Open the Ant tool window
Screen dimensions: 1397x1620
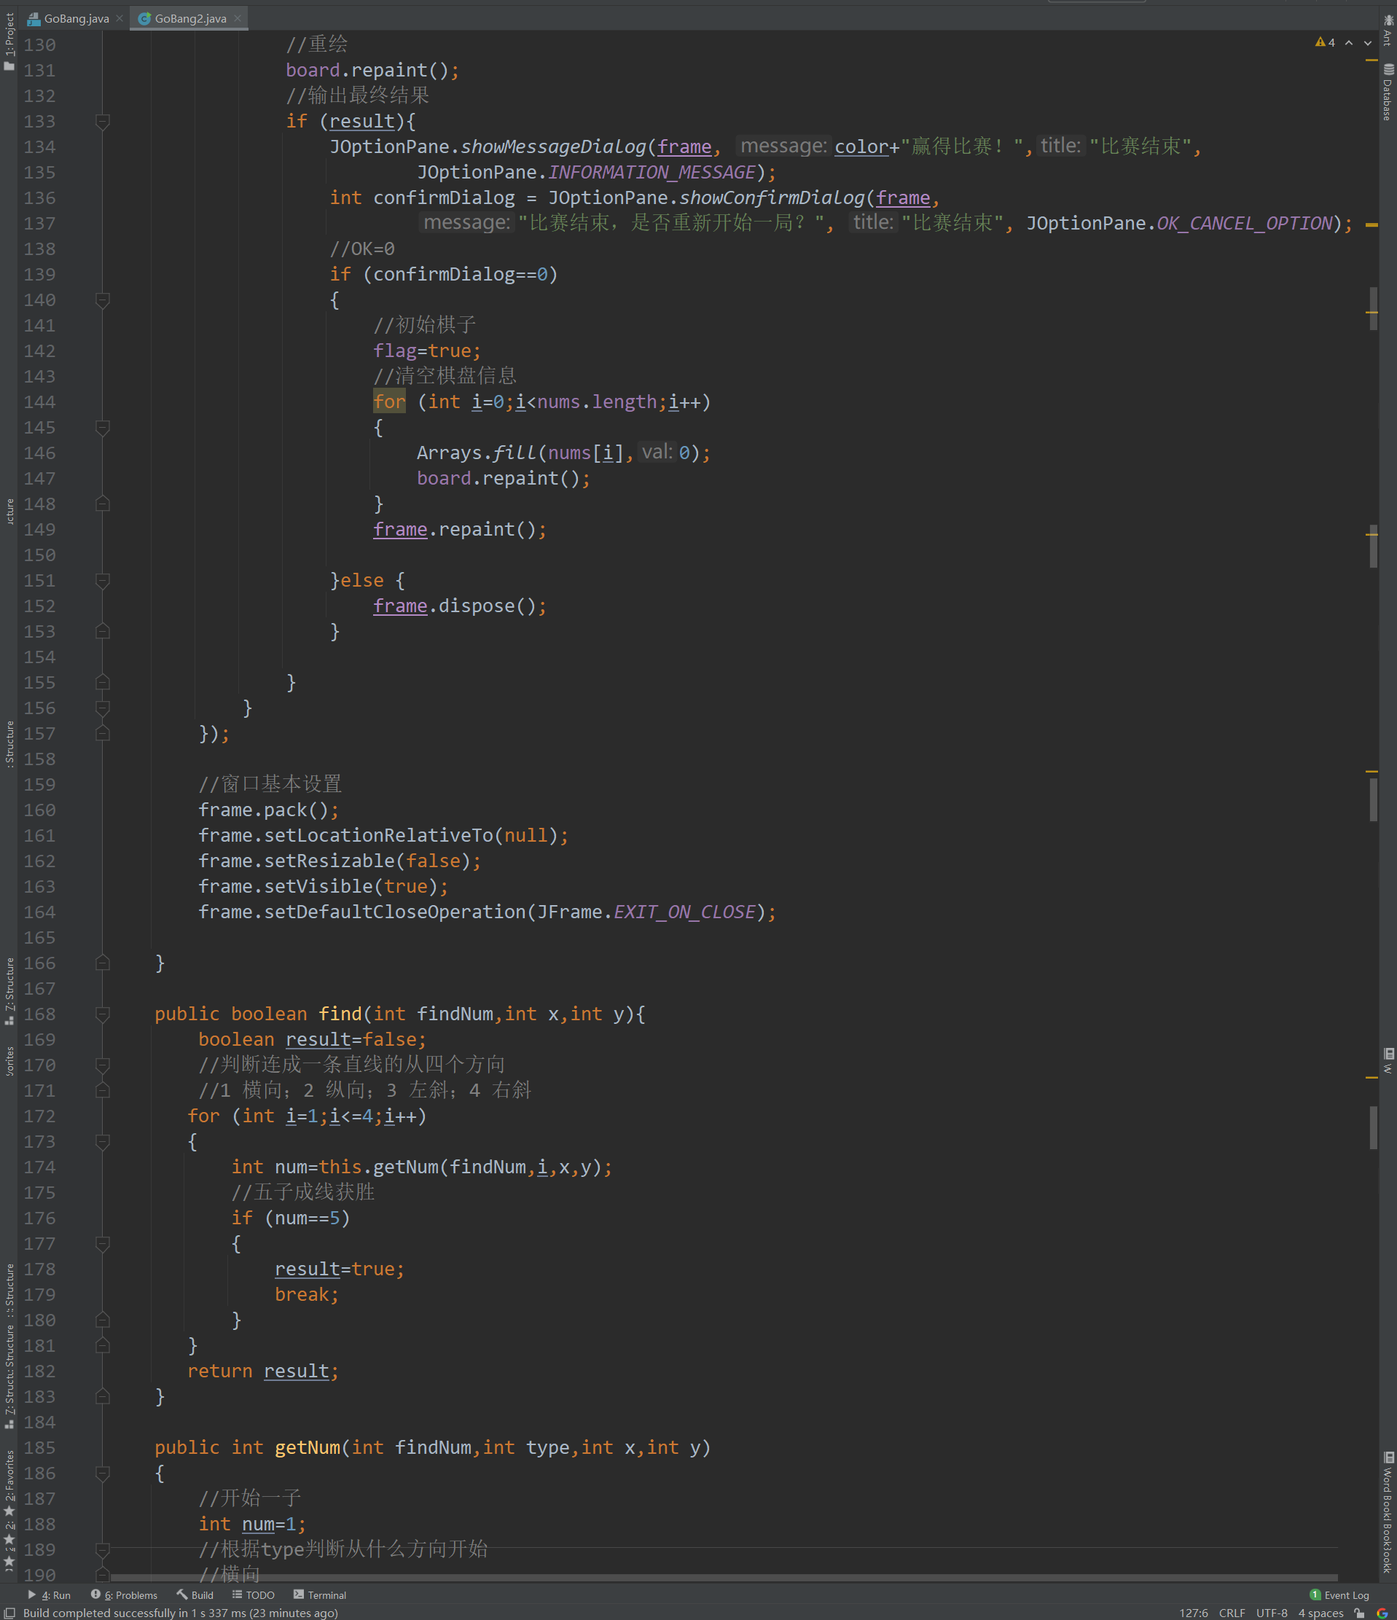pyautogui.click(x=1388, y=31)
